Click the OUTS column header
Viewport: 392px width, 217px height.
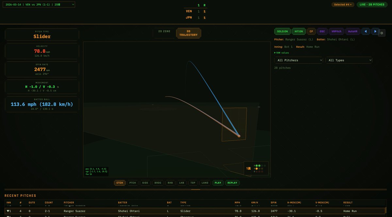click(x=32, y=202)
